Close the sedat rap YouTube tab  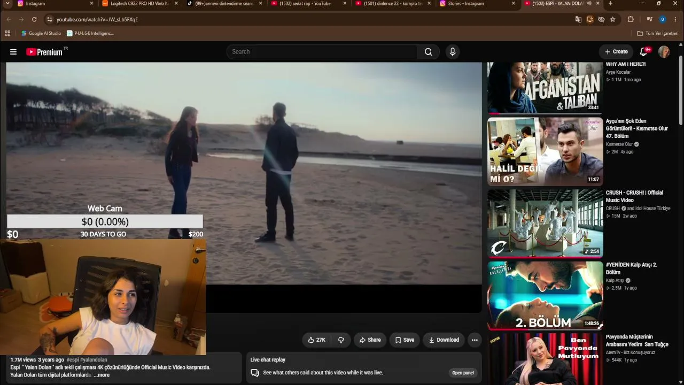pos(345,4)
